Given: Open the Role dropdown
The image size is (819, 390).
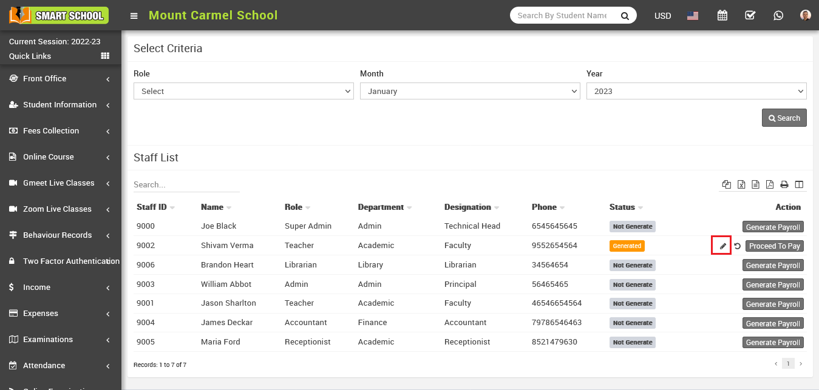Looking at the screenshot, I should (243, 91).
